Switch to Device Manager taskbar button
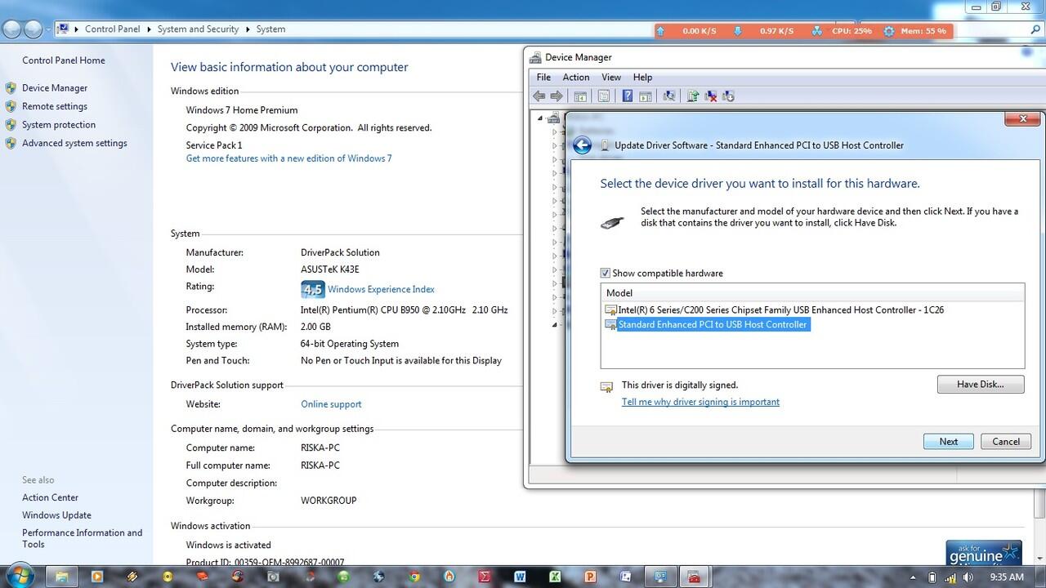Screen dimensions: 1046x588 point(694,577)
